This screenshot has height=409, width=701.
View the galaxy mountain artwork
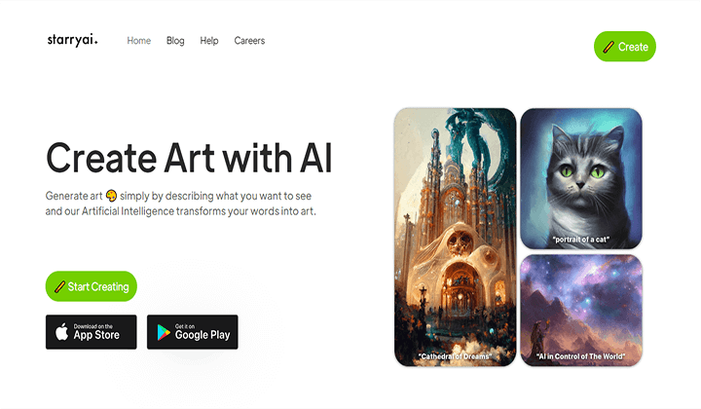[581, 311]
